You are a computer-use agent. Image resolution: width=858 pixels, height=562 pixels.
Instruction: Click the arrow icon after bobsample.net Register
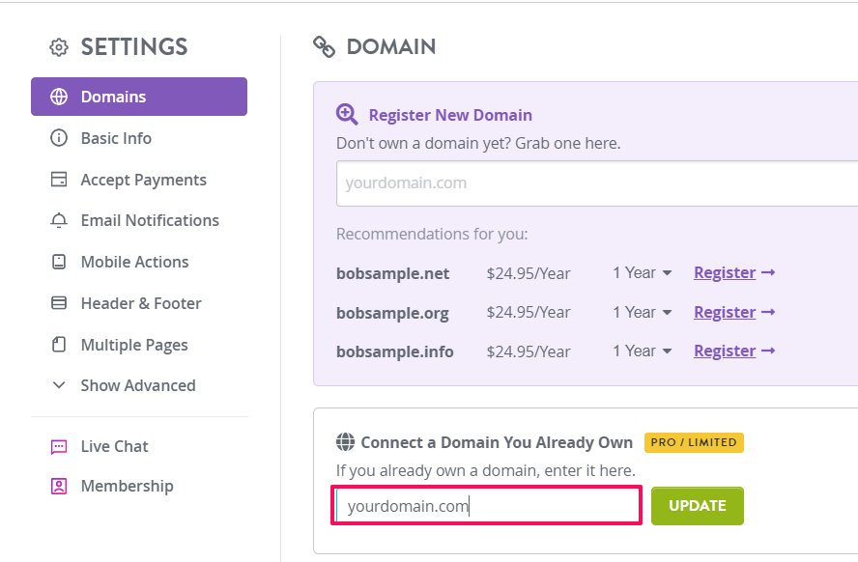[x=768, y=272]
